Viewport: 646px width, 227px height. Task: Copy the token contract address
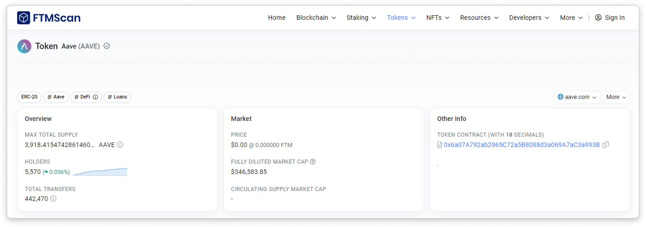point(606,145)
